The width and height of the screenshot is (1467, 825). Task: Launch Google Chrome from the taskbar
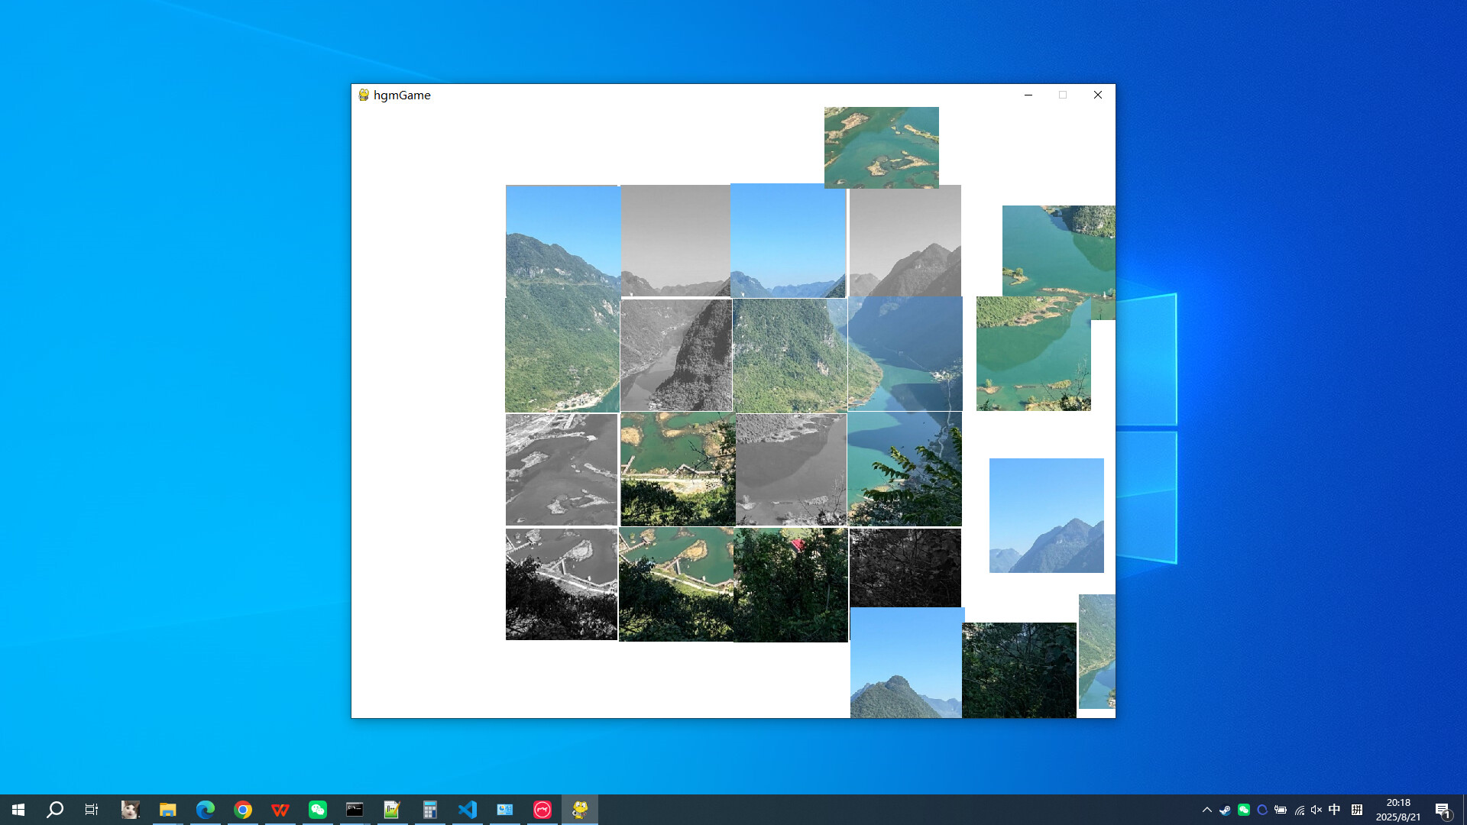(243, 809)
